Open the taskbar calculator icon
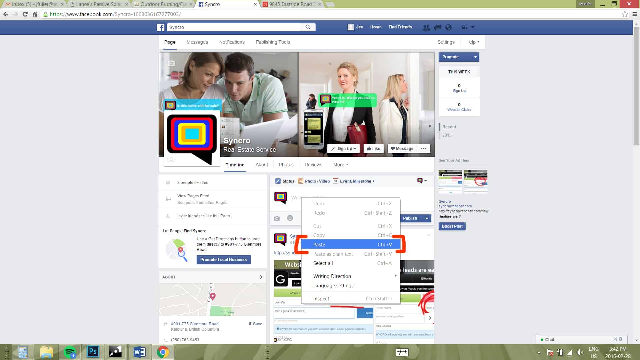This screenshot has width=640, height=360. pyautogui.click(x=23, y=352)
